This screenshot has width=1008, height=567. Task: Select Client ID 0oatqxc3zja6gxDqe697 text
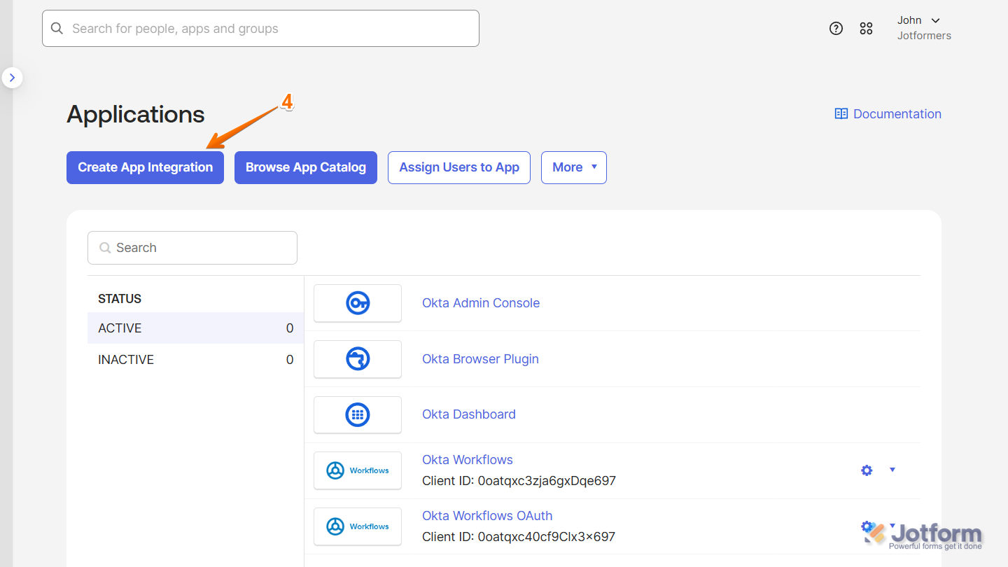tap(519, 481)
